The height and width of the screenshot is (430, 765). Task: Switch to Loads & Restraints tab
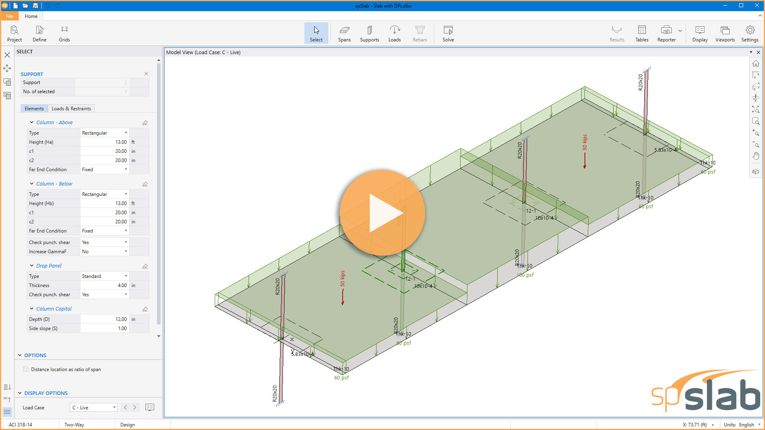[71, 109]
